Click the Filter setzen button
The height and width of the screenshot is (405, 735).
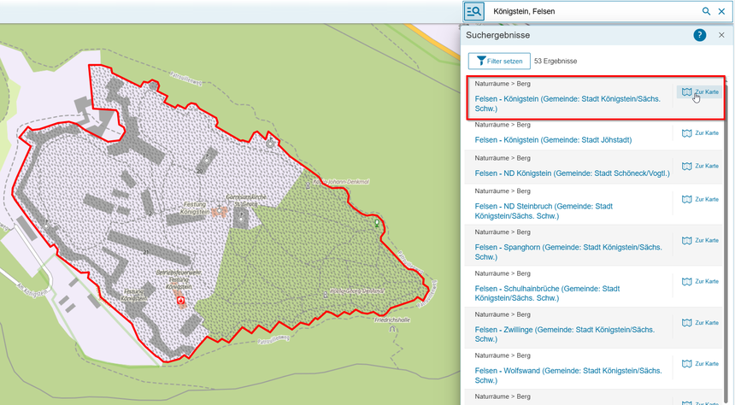coord(498,62)
